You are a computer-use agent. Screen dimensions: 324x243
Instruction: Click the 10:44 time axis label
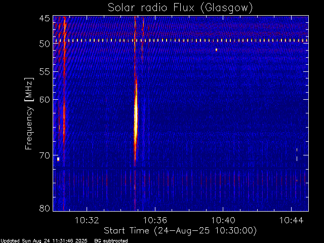(x=292, y=220)
